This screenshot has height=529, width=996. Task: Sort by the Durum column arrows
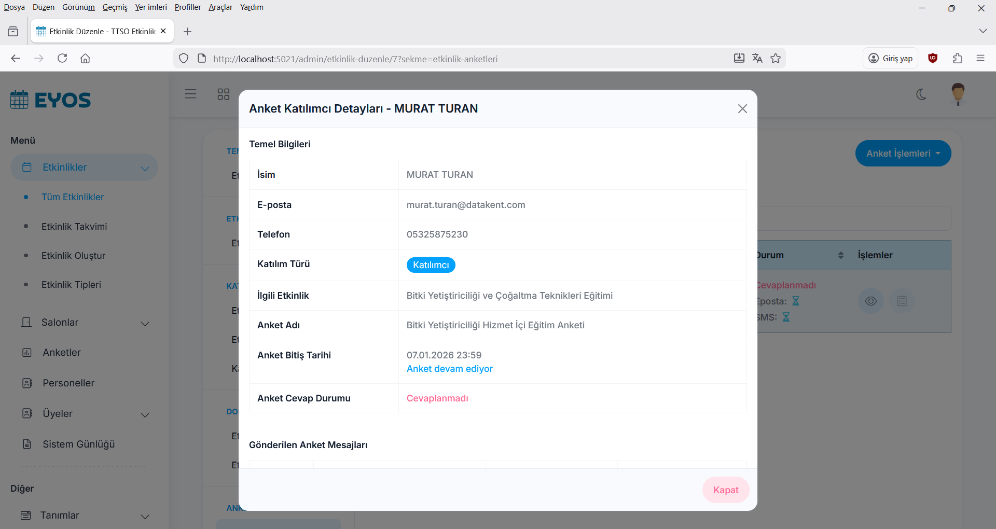click(840, 255)
